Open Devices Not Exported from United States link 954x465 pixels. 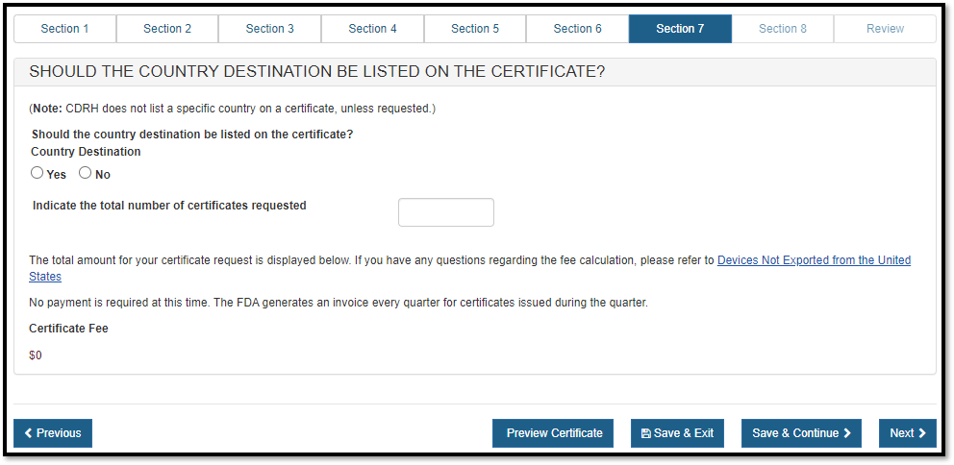point(814,260)
